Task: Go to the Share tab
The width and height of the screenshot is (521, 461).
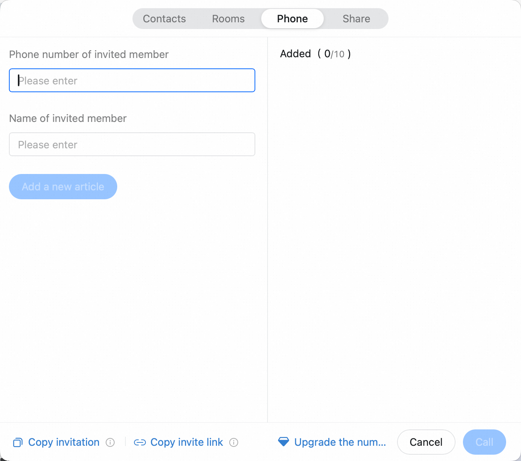Action: pyautogui.click(x=356, y=19)
